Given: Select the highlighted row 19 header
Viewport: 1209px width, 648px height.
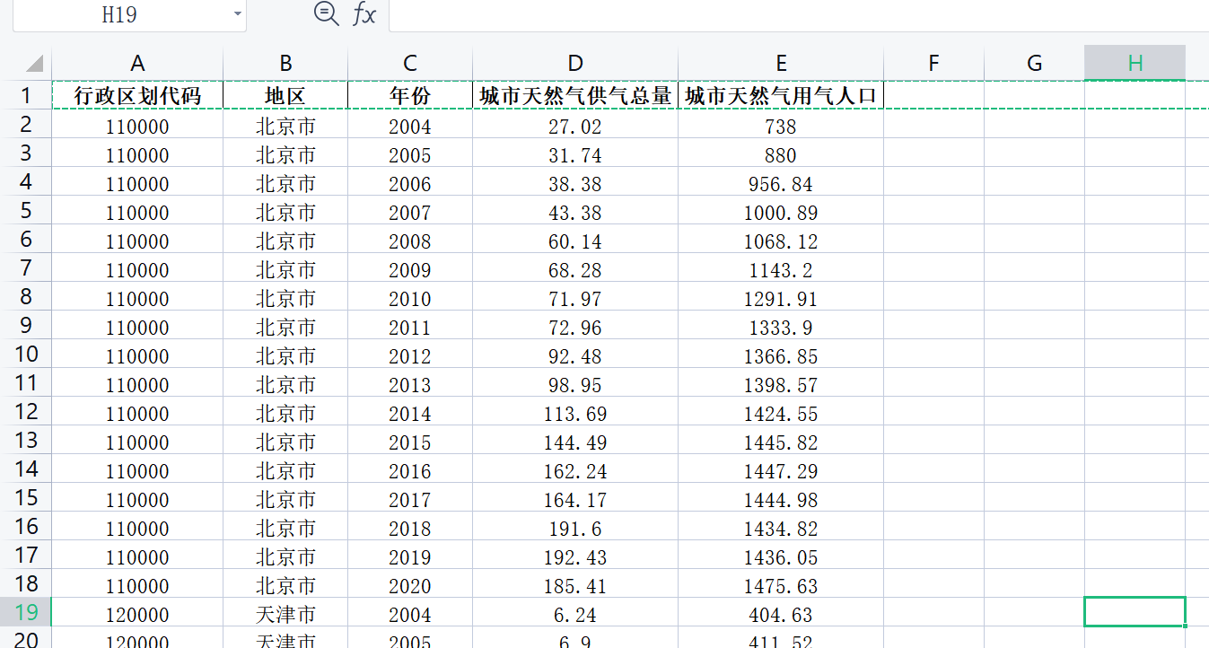Looking at the screenshot, I should click(26, 612).
